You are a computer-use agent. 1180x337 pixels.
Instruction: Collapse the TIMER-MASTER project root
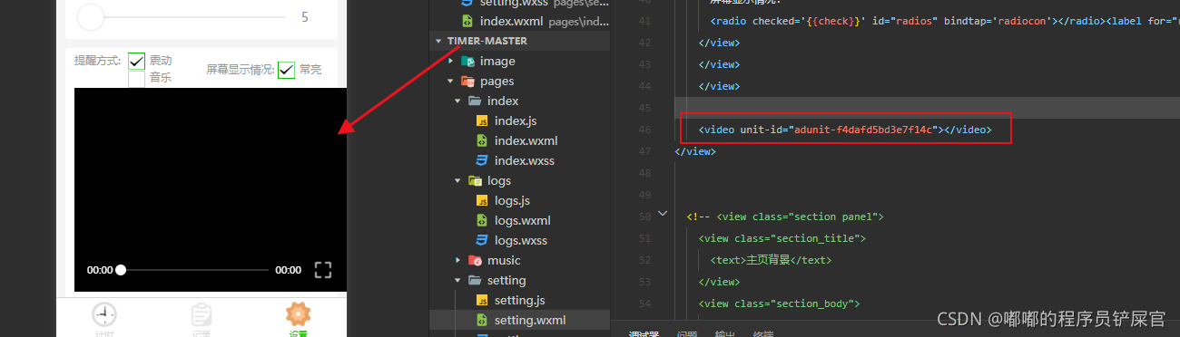(439, 41)
